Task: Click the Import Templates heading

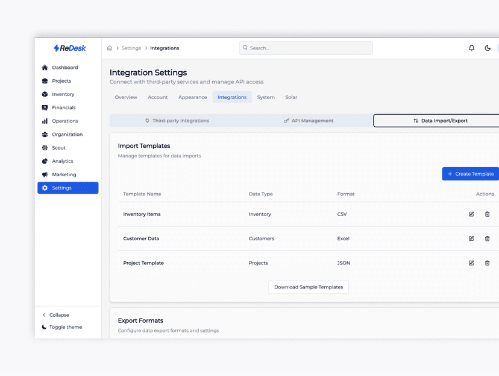Action: [x=144, y=146]
